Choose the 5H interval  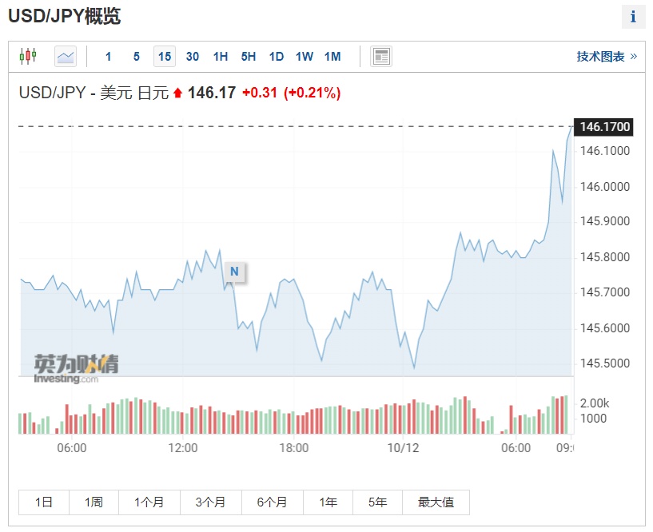click(249, 56)
